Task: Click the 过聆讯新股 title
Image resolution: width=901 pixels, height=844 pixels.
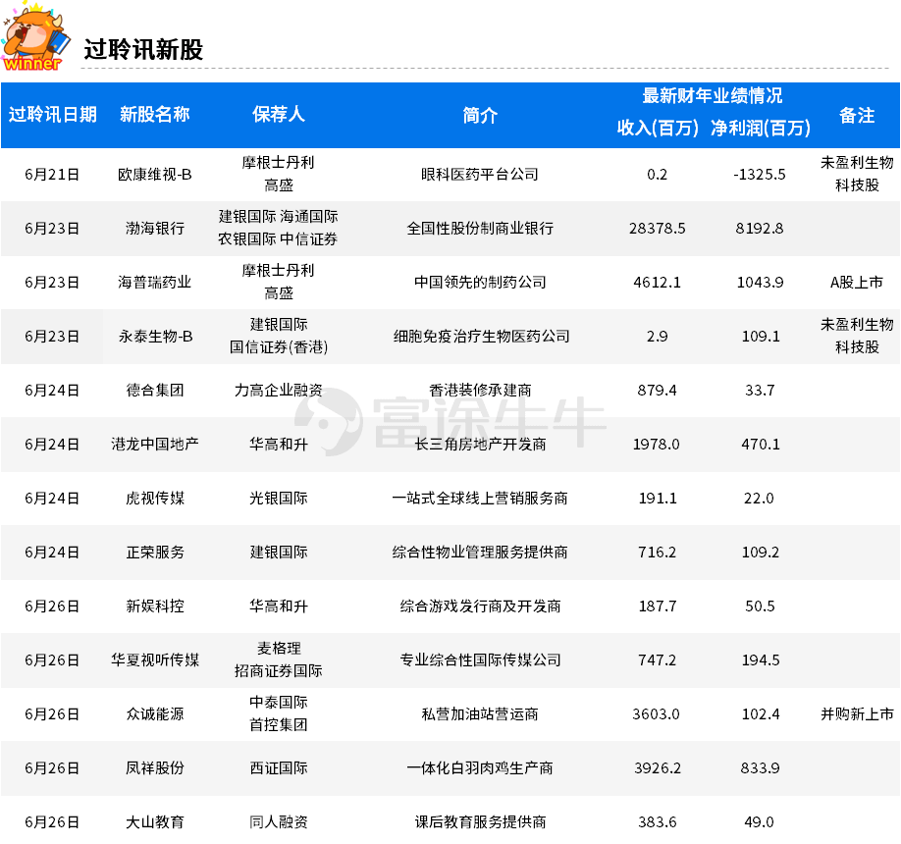Action: 143,49
